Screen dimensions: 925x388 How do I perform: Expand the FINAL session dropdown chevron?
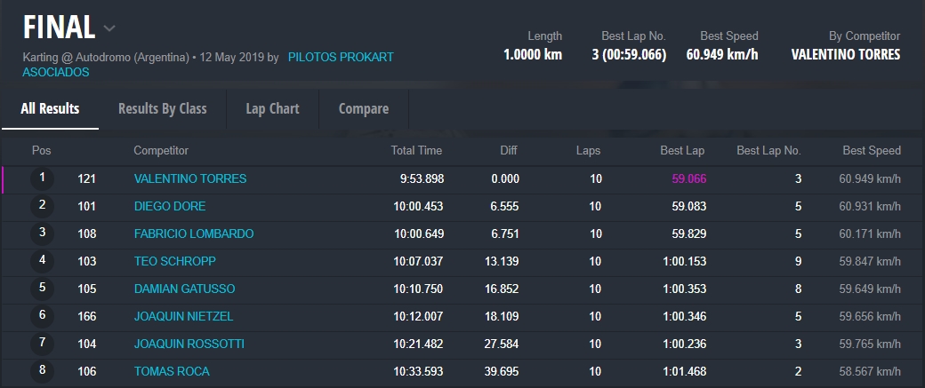[109, 28]
